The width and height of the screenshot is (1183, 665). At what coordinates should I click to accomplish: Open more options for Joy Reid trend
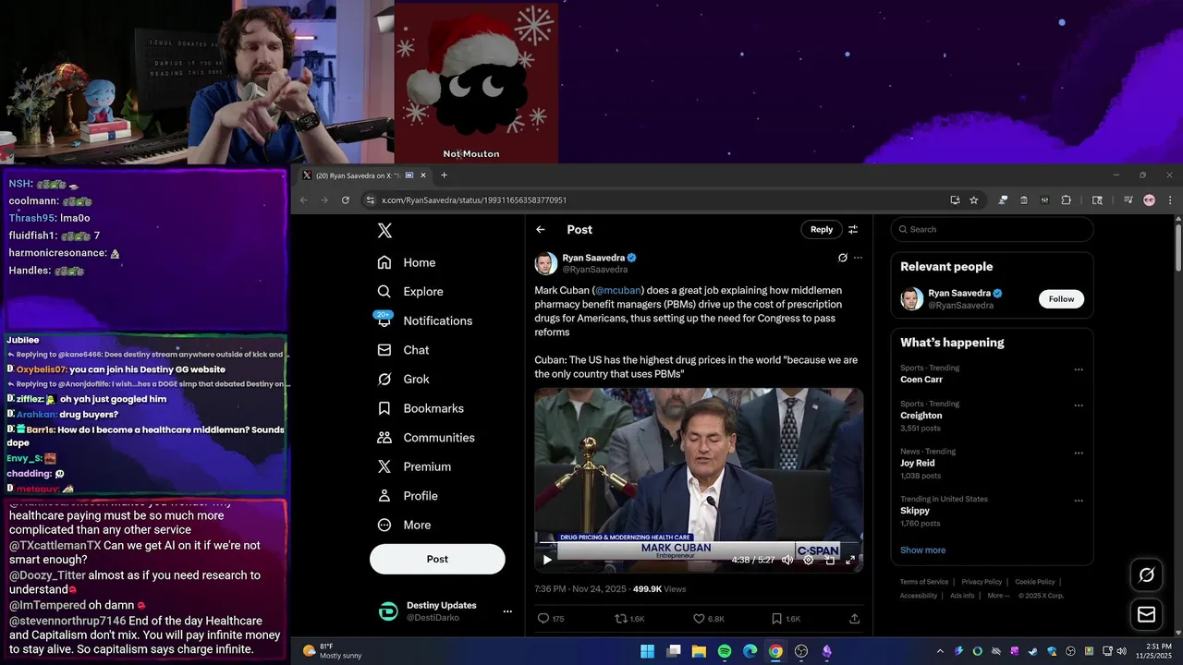tap(1078, 453)
